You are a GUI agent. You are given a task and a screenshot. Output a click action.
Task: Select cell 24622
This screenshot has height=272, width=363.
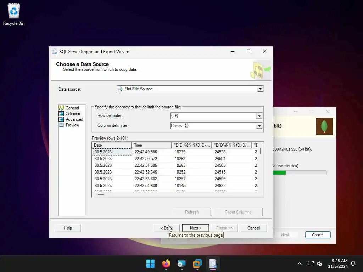[x=232, y=186]
